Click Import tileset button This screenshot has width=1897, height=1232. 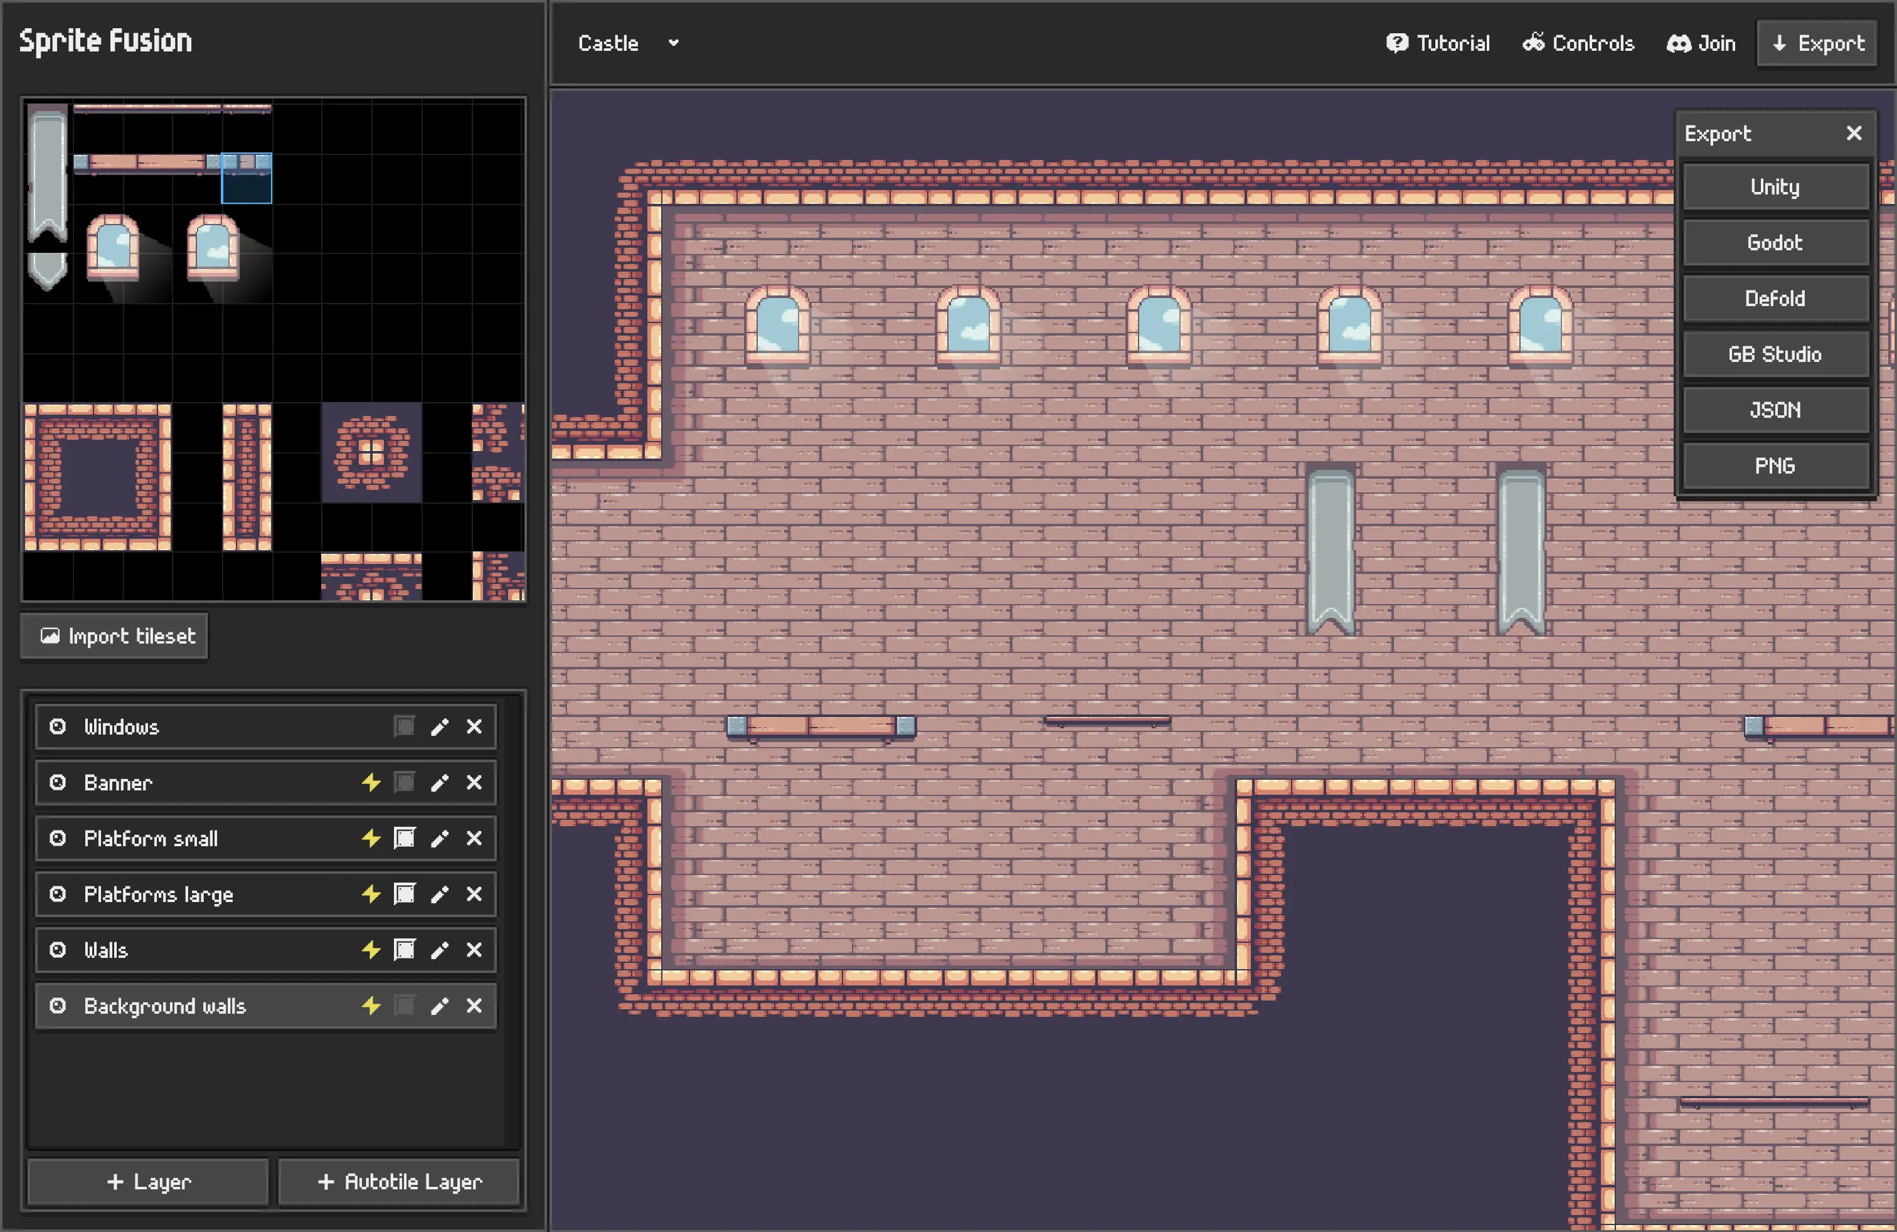click(115, 636)
